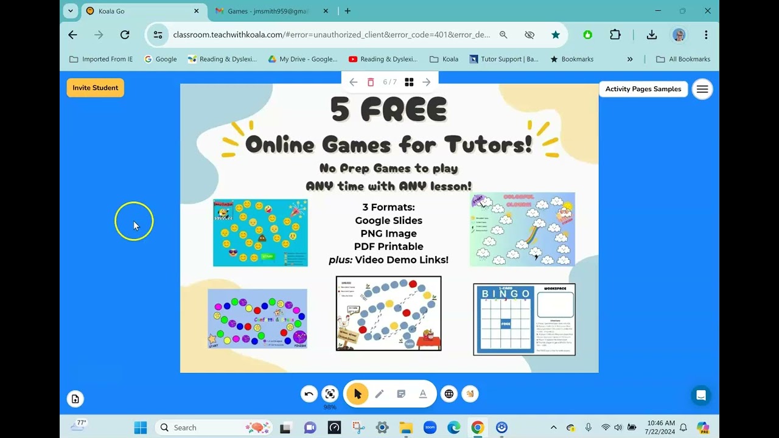Expand hidden bookmarks chevron
The image size is (779, 438).
pyautogui.click(x=630, y=59)
